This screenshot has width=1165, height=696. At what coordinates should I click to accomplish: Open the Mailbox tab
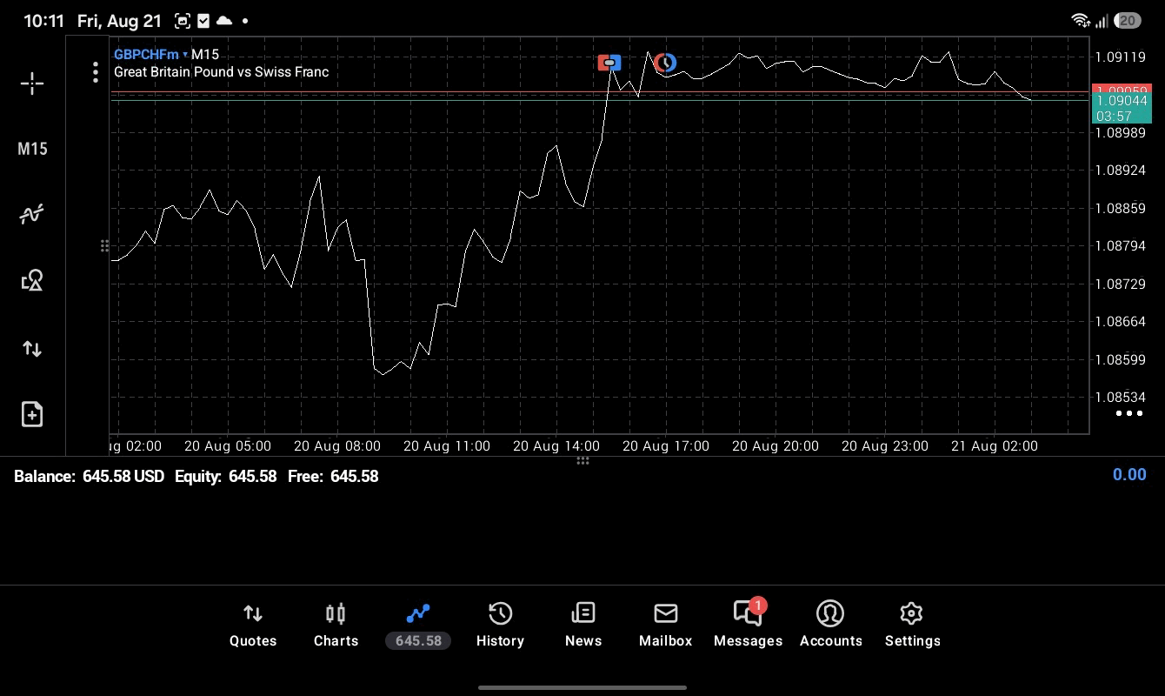coord(666,626)
